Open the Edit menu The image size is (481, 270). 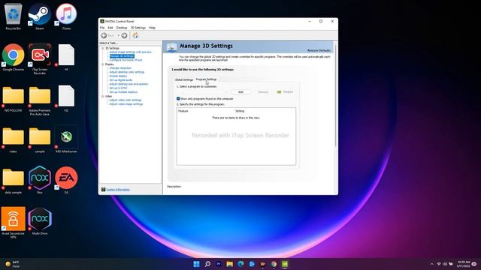[110, 28]
